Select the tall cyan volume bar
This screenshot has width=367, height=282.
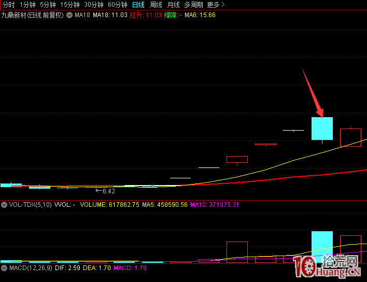coord(322,247)
